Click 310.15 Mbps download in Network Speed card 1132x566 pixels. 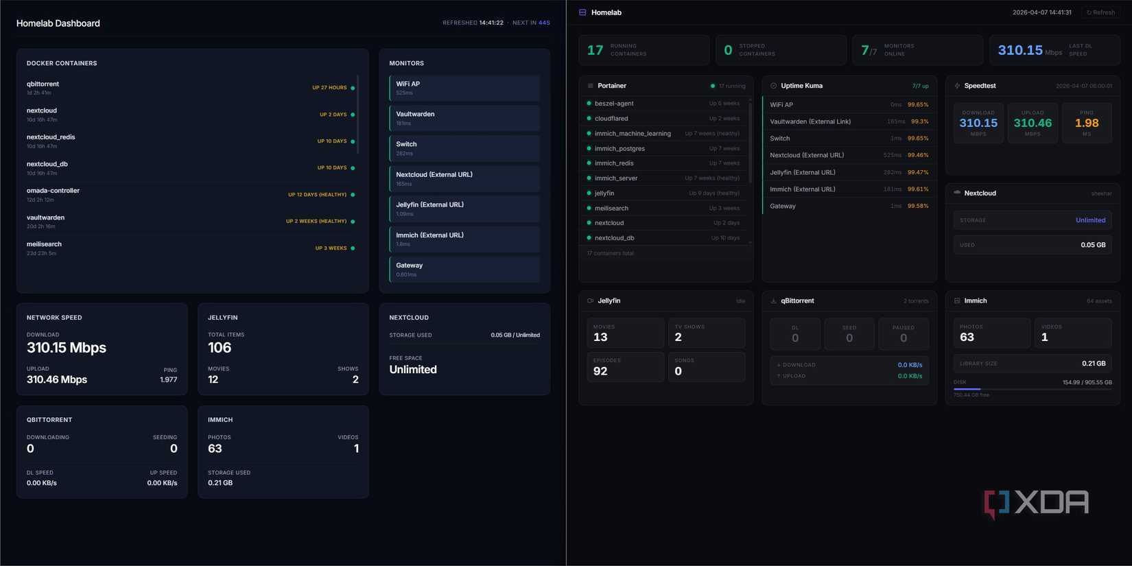click(67, 347)
